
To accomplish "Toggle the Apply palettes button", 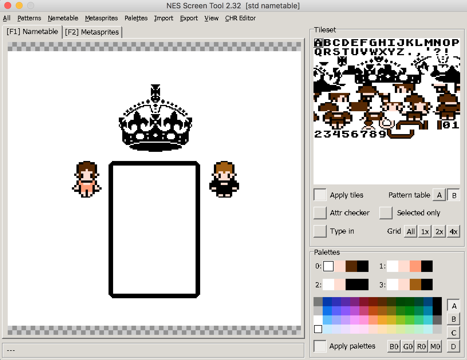I will point(320,346).
